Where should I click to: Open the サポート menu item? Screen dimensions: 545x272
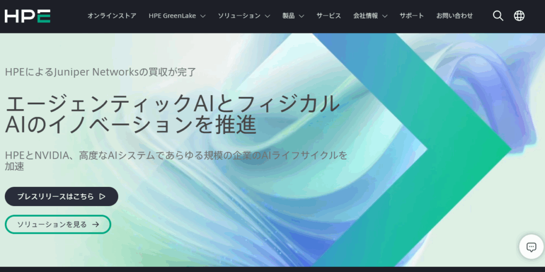[x=411, y=15]
